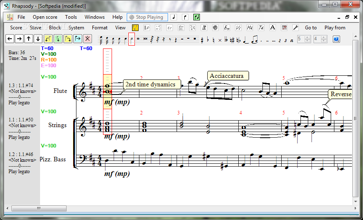Click the Td tool icon
This screenshot has height=220, width=363.
pyautogui.click(x=261, y=28)
